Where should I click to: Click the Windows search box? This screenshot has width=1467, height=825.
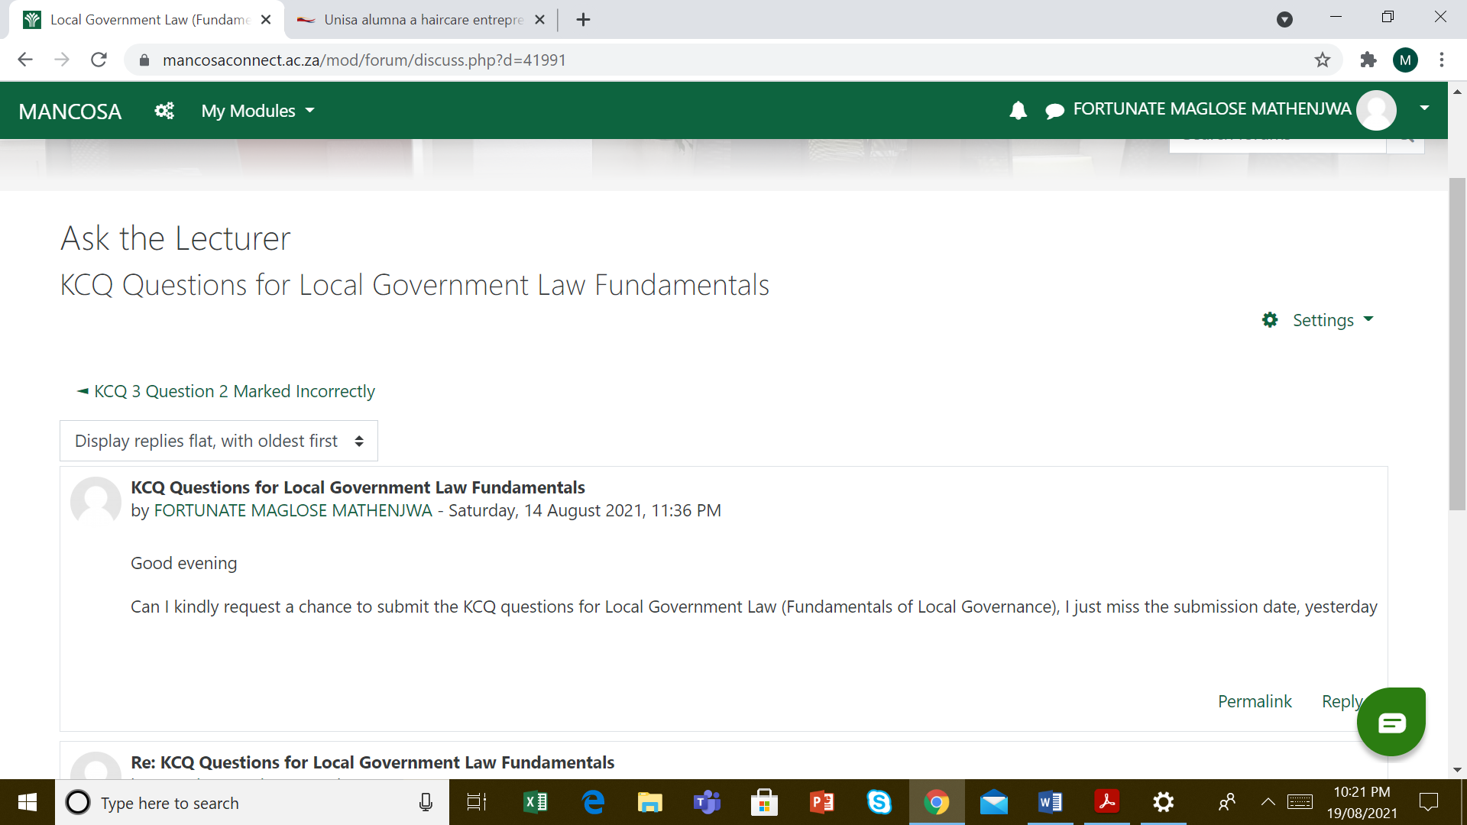(x=252, y=803)
